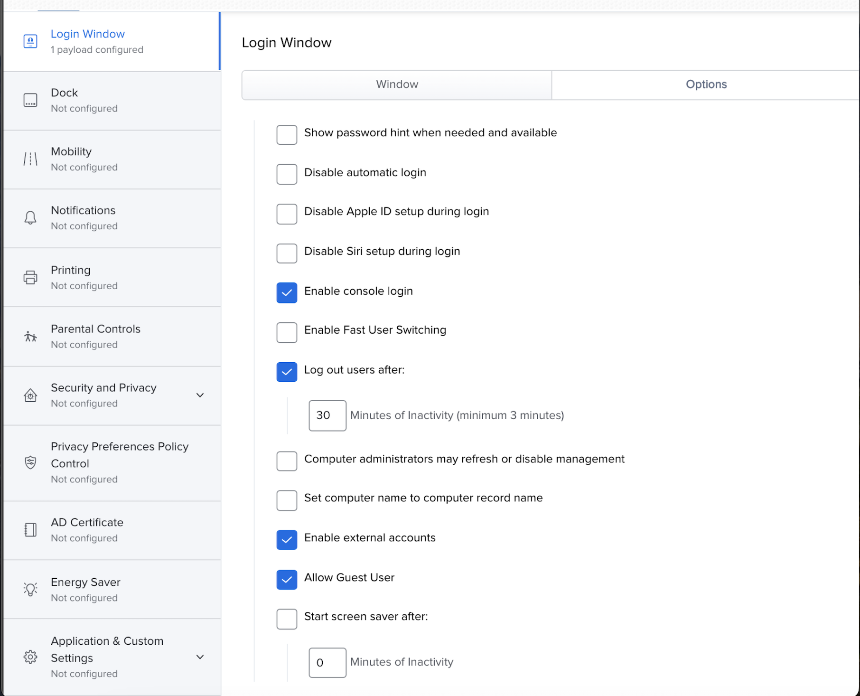
Task: Open the Energy Saver payload
Action: (112, 590)
